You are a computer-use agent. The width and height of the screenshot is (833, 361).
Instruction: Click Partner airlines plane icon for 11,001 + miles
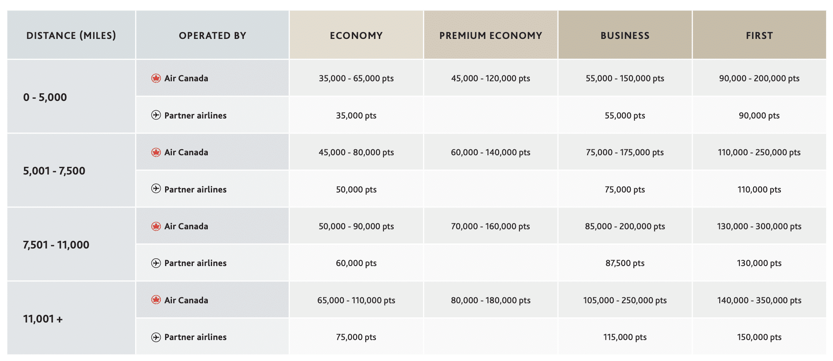tap(156, 337)
